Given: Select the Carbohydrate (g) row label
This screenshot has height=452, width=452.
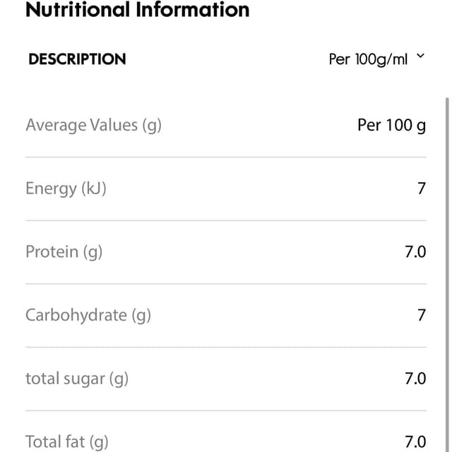Looking at the screenshot, I should [88, 316].
